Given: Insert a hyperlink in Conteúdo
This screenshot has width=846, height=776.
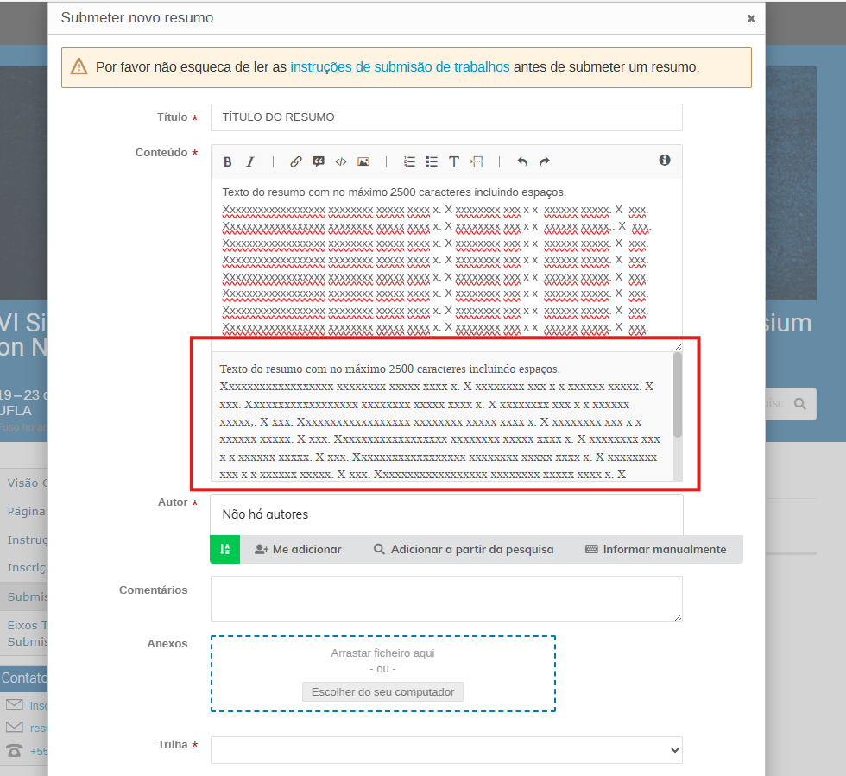Looking at the screenshot, I should pyautogui.click(x=296, y=161).
